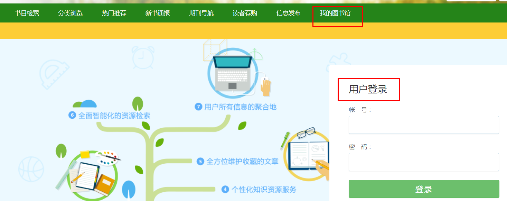507x201 pixels.
Task: Click the number 4 circle badge
Action: tap(225, 189)
